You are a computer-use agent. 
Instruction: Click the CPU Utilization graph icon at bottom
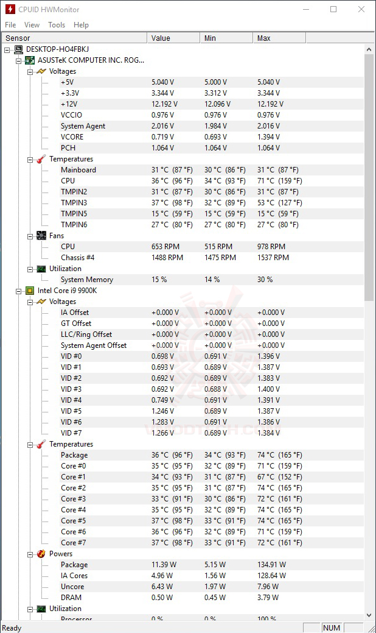pos(41,609)
